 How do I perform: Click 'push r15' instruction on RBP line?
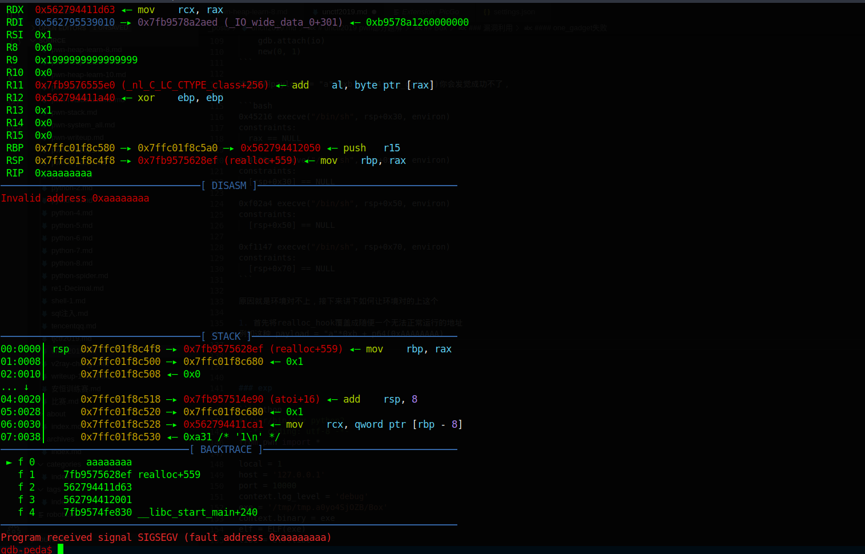point(372,148)
